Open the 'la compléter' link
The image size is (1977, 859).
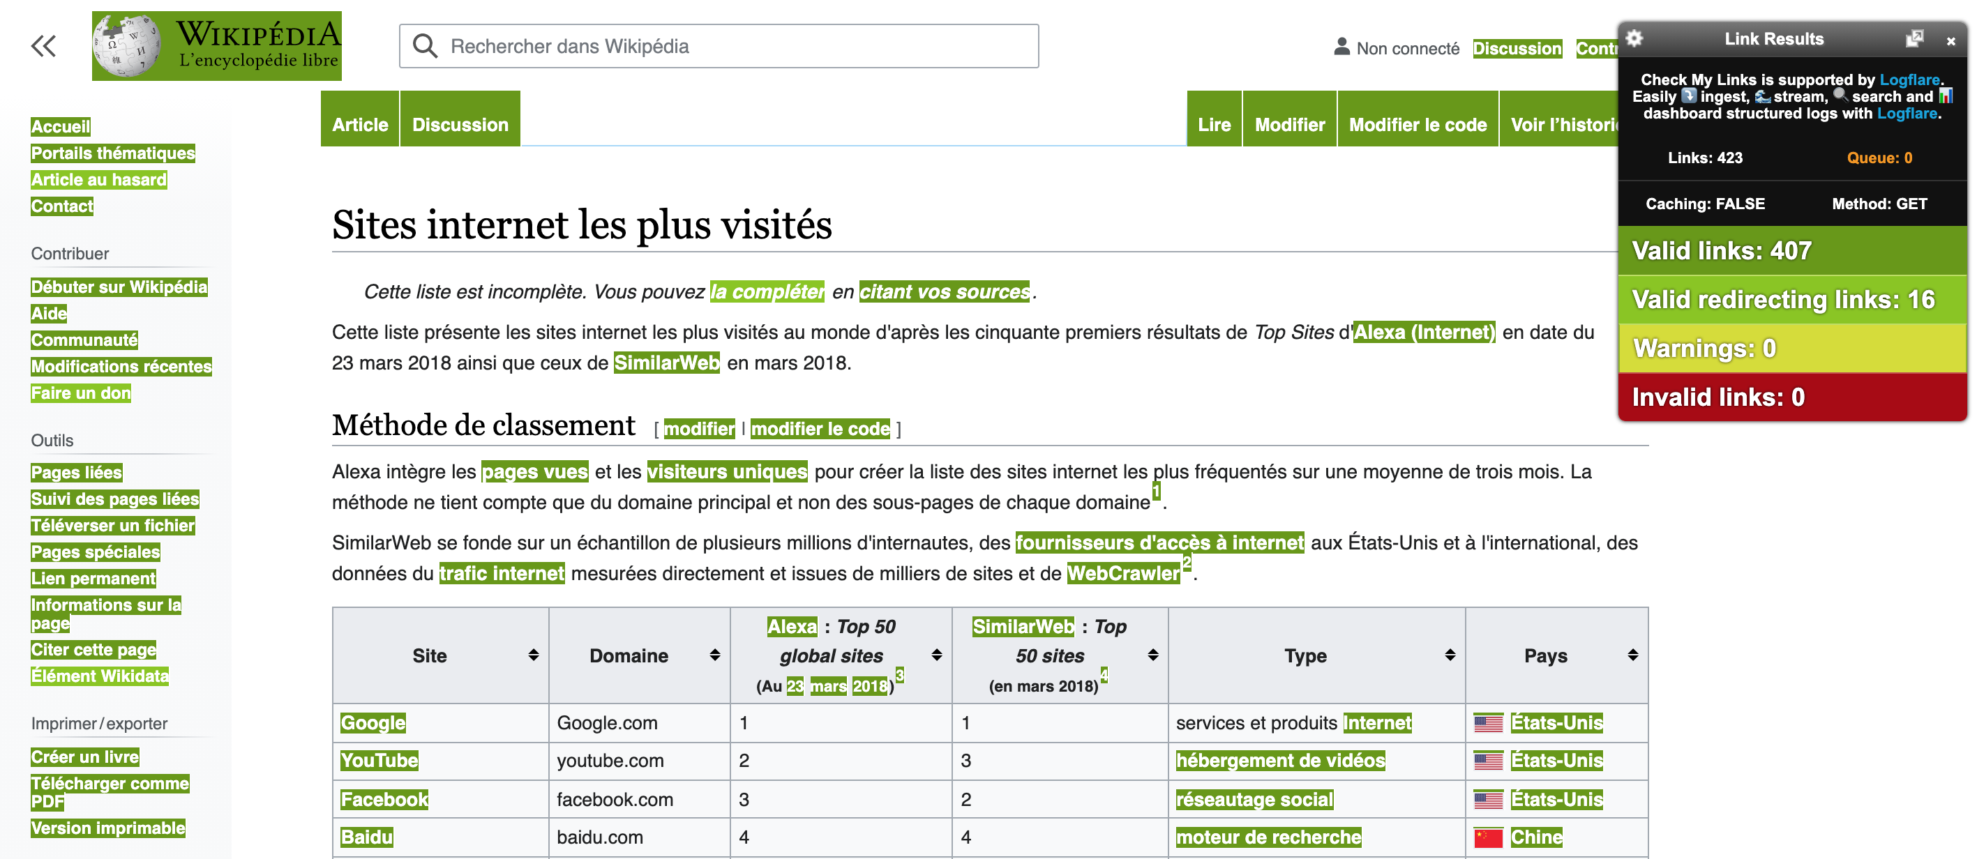coord(767,291)
